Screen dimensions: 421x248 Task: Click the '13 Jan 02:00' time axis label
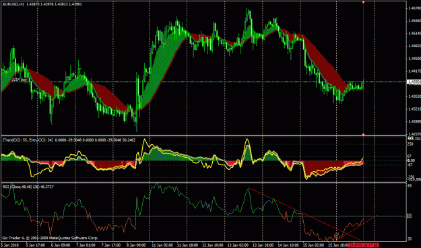tap(238, 245)
